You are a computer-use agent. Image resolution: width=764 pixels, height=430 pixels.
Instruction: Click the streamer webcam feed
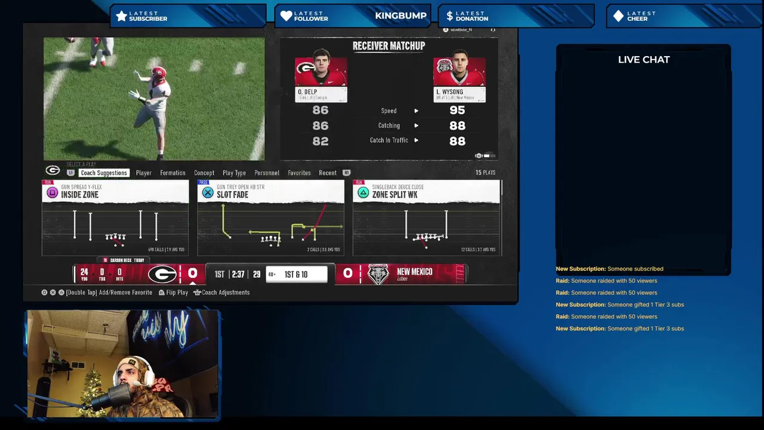click(x=122, y=364)
